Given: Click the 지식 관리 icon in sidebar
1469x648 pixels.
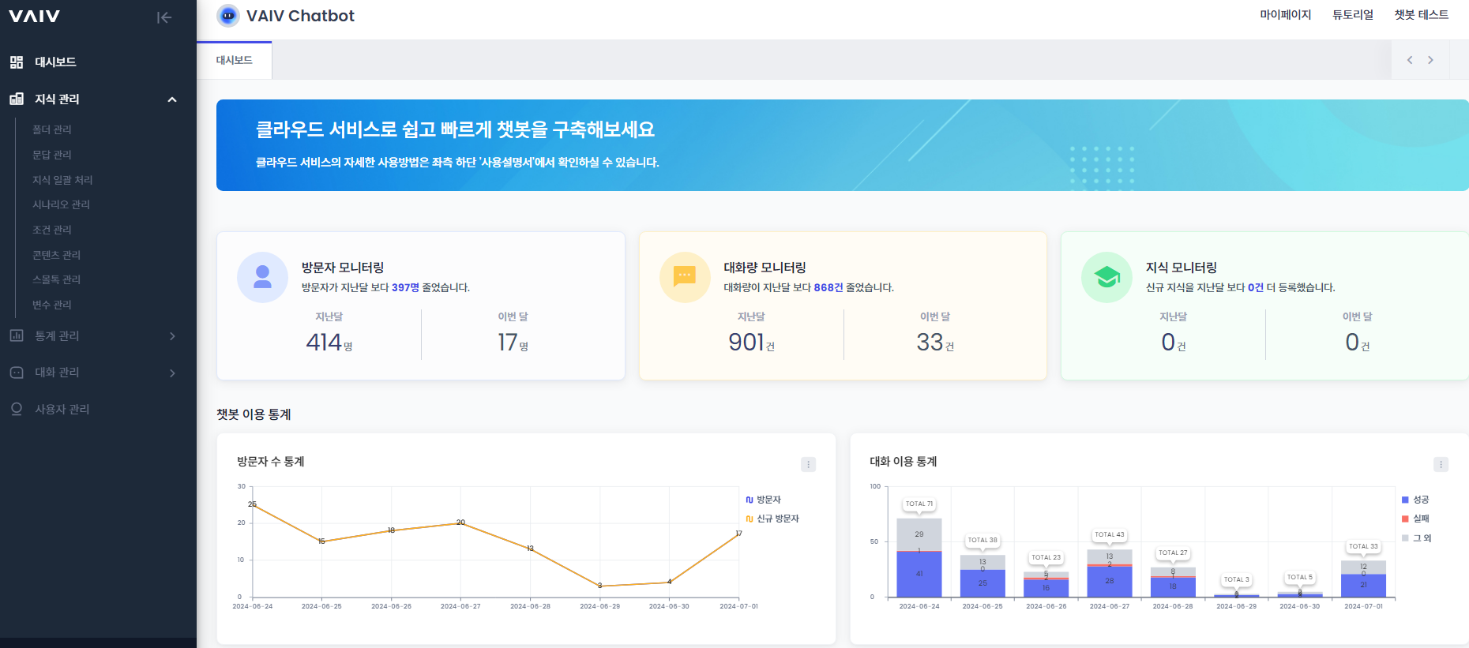Looking at the screenshot, I should tap(17, 99).
